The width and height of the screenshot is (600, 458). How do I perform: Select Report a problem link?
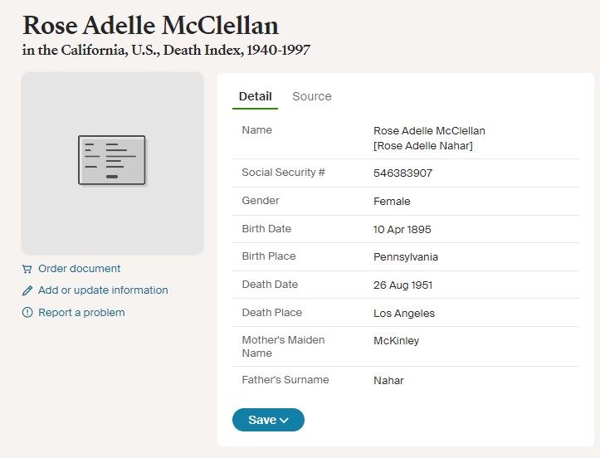[x=81, y=313]
